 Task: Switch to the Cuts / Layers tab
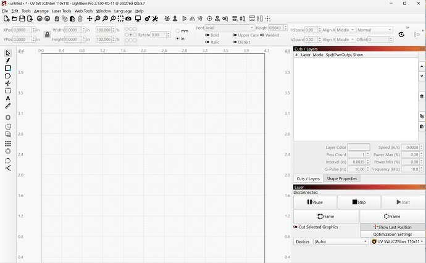308,178
